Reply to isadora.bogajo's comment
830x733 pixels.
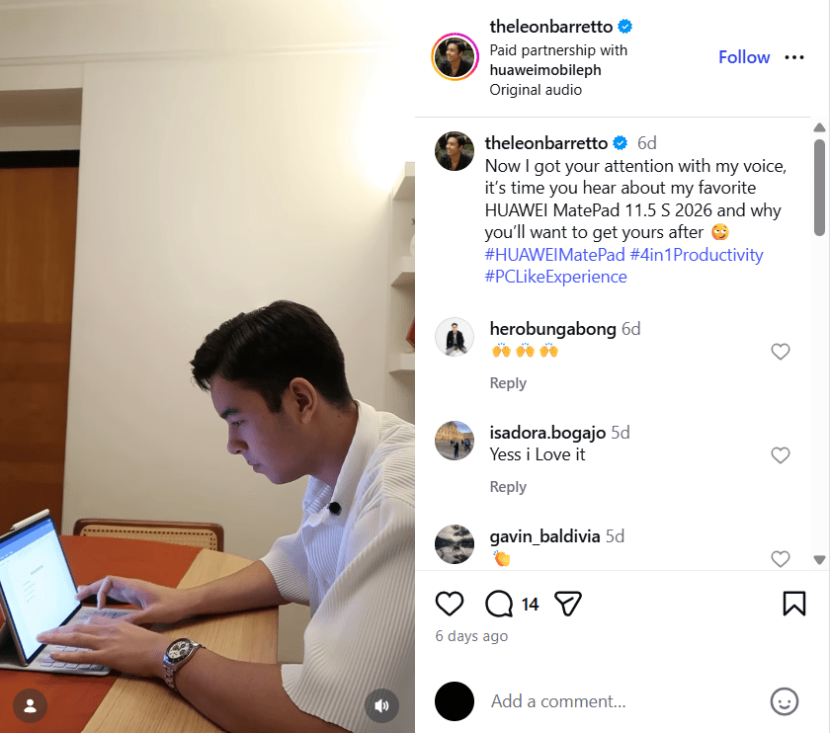pos(508,487)
